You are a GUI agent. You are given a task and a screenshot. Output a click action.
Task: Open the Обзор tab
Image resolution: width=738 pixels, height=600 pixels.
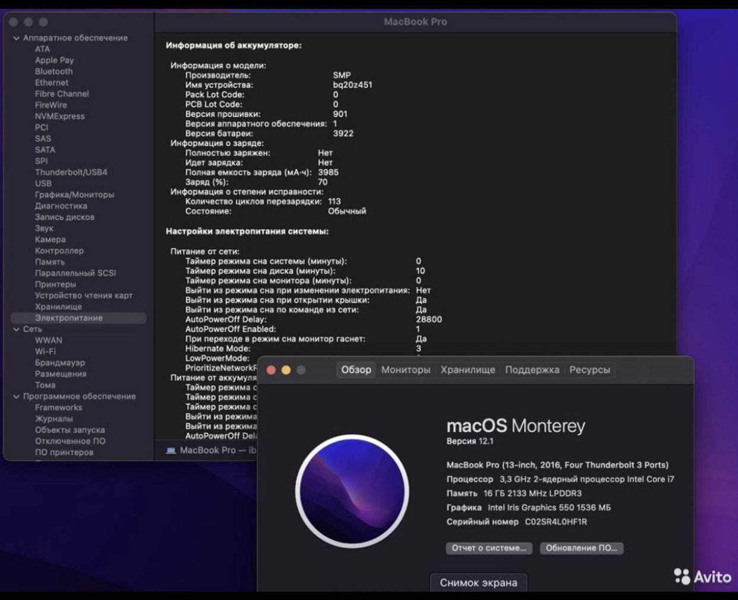click(x=356, y=370)
